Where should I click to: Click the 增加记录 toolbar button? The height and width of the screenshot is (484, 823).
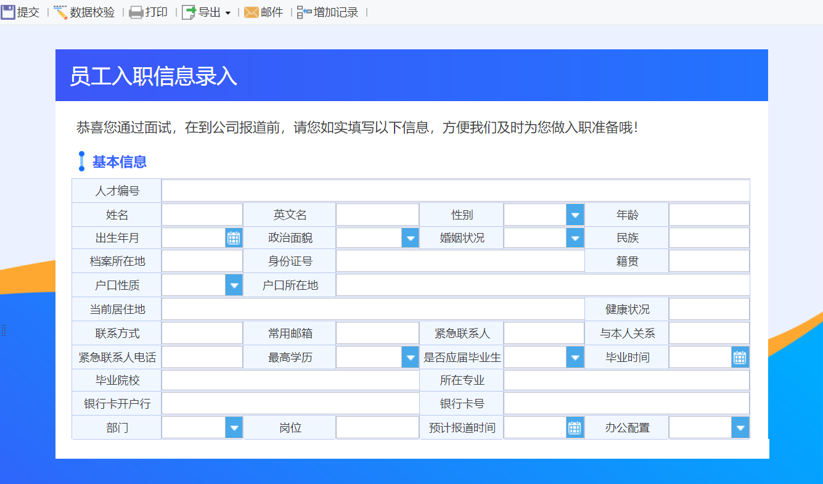(x=328, y=12)
